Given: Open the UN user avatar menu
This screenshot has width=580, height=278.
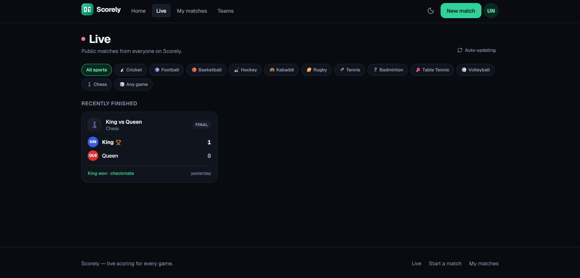Looking at the screenshot, I should [x=491, y=11].
